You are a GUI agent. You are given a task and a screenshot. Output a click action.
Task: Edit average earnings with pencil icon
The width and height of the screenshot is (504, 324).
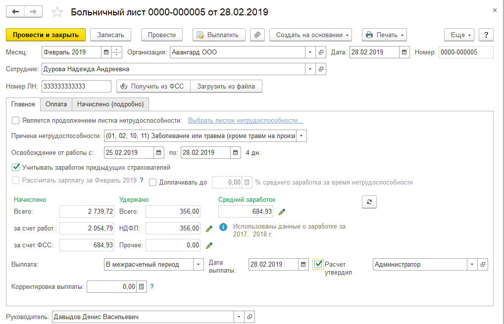tap(282, 212)
